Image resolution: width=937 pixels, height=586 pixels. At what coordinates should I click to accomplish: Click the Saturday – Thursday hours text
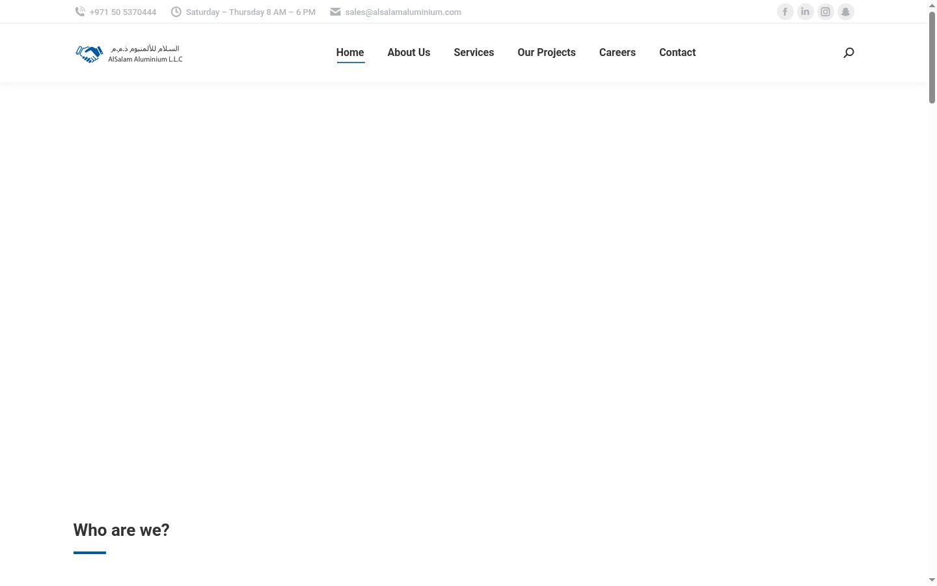tap(251, 12)
